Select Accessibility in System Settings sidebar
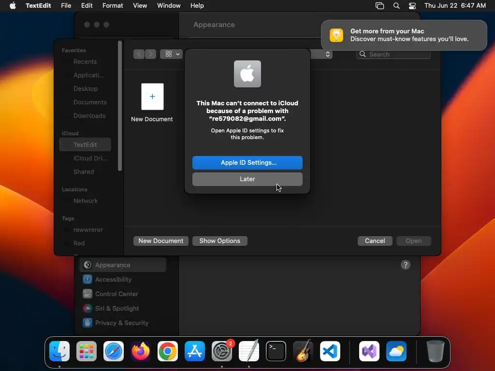The width and height of the screenshot is (495, 371). [x=123, y=280]
